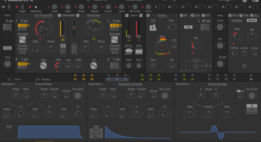This screenshot has width=261, height=142.
Task: Click the LP4 filter shape icon
Action: [152, 27]
